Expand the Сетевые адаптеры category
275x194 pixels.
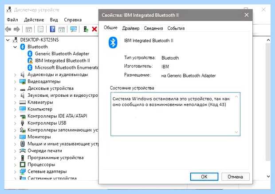15,171
